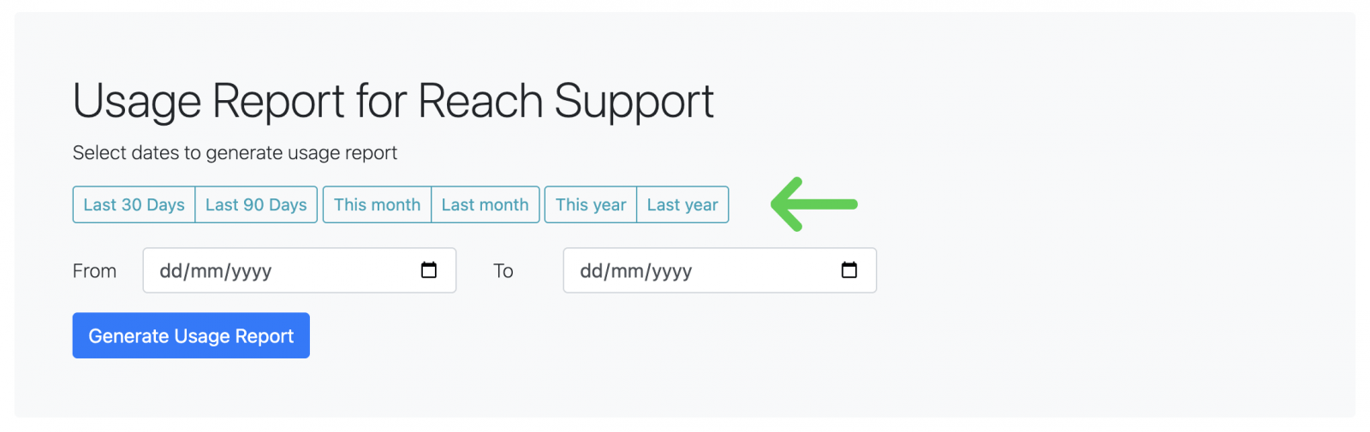Open the To date calendar picker icon
Screen dimensions: 1370x432
pos(849,270)
